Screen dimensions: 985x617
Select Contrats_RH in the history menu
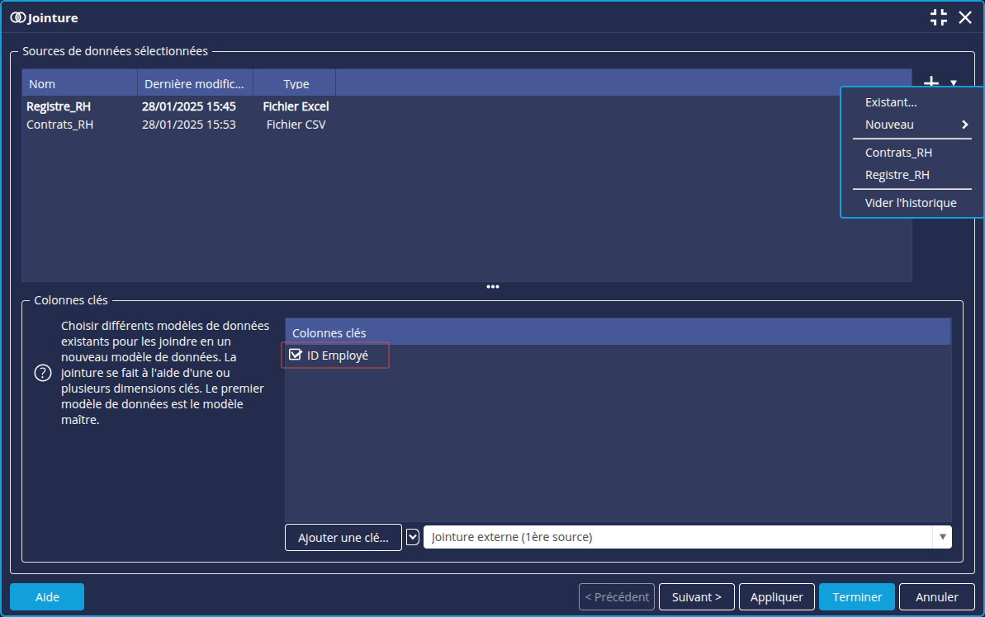click(x=898, y=153)
